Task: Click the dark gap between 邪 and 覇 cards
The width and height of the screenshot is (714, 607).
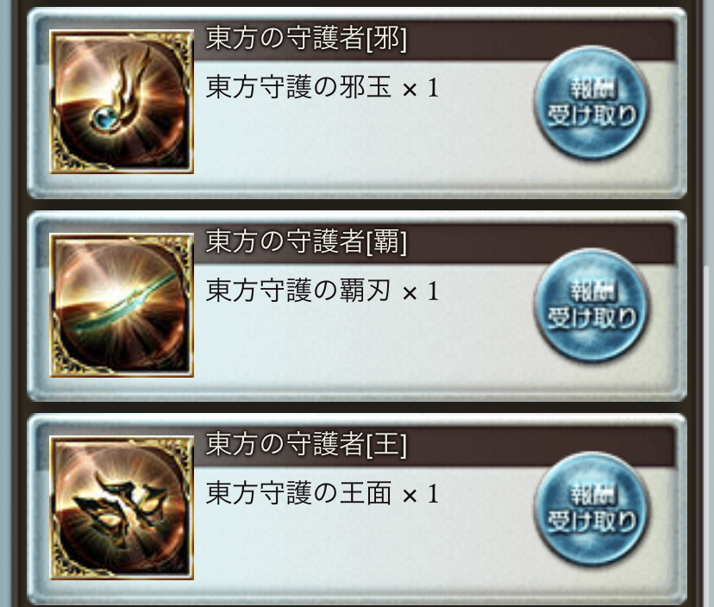Action: tap(357, 205)
